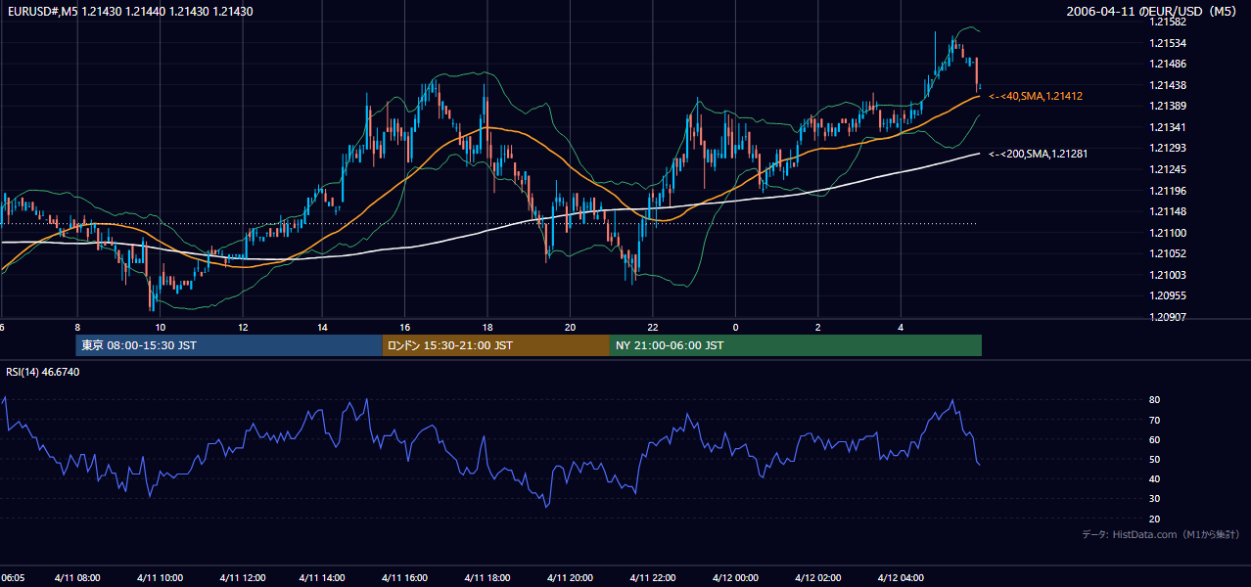Click the Tokyo 08:00-15:30 JST session bar
Viewport: 1251px width, 587px height.
click(229, 345)
